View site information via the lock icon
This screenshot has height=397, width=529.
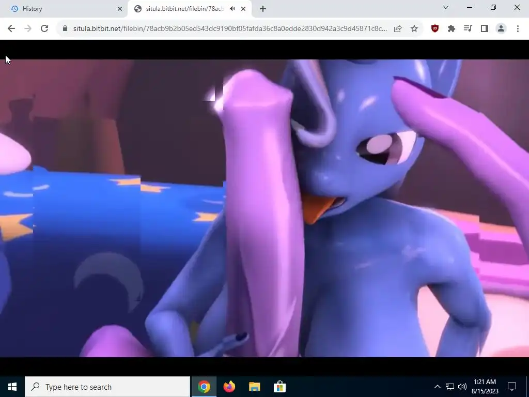(65, 29)
